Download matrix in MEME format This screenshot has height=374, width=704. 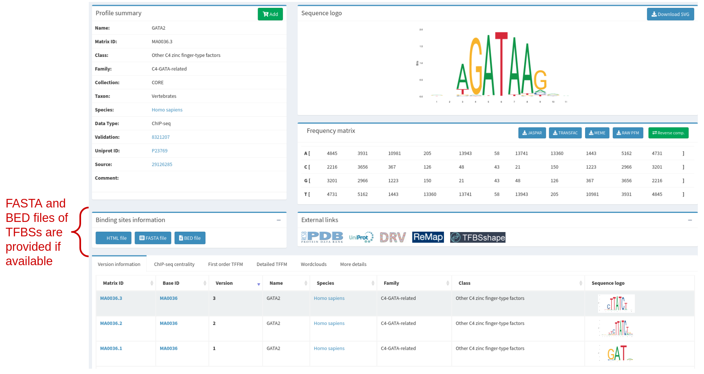pos(597,133)
